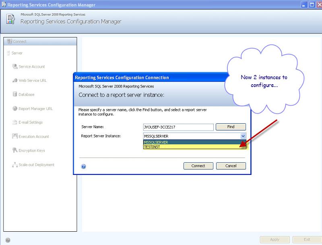
Task: Choose MSSQLSERVER from instance list
Action: pos(194,142)
